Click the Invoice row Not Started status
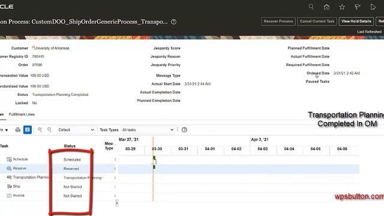This screenshot has height=216, width=384. coord(73,196)
